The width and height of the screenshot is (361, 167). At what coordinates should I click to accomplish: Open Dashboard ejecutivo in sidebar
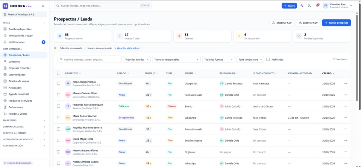click(x=24, y=29)
